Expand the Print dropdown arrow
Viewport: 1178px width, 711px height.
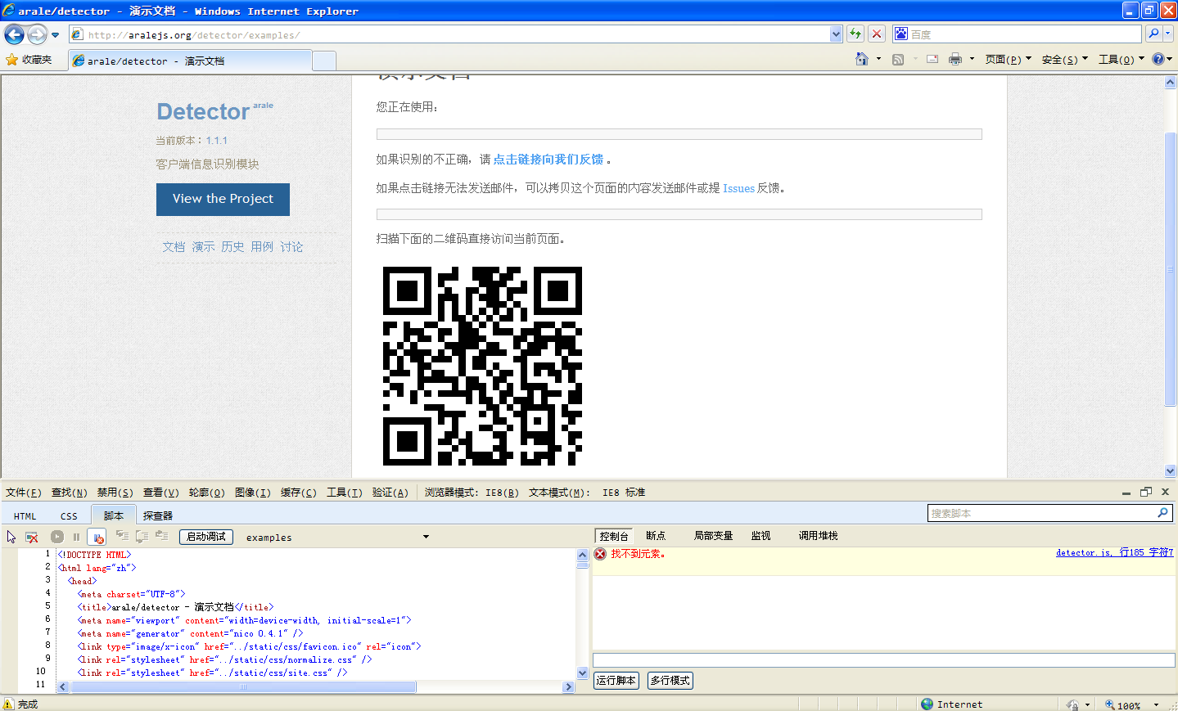(972, 59)
